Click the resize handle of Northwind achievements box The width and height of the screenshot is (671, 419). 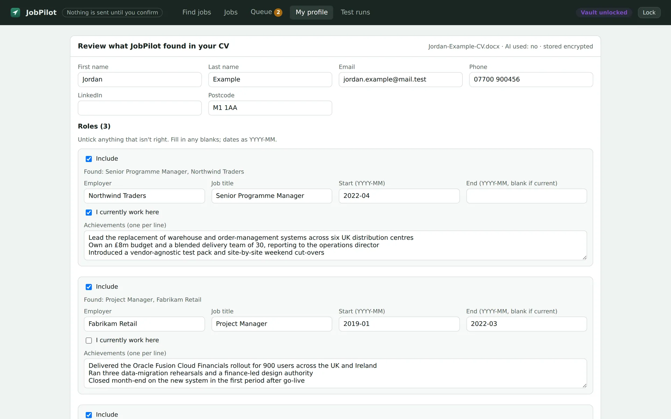[584, 257]
